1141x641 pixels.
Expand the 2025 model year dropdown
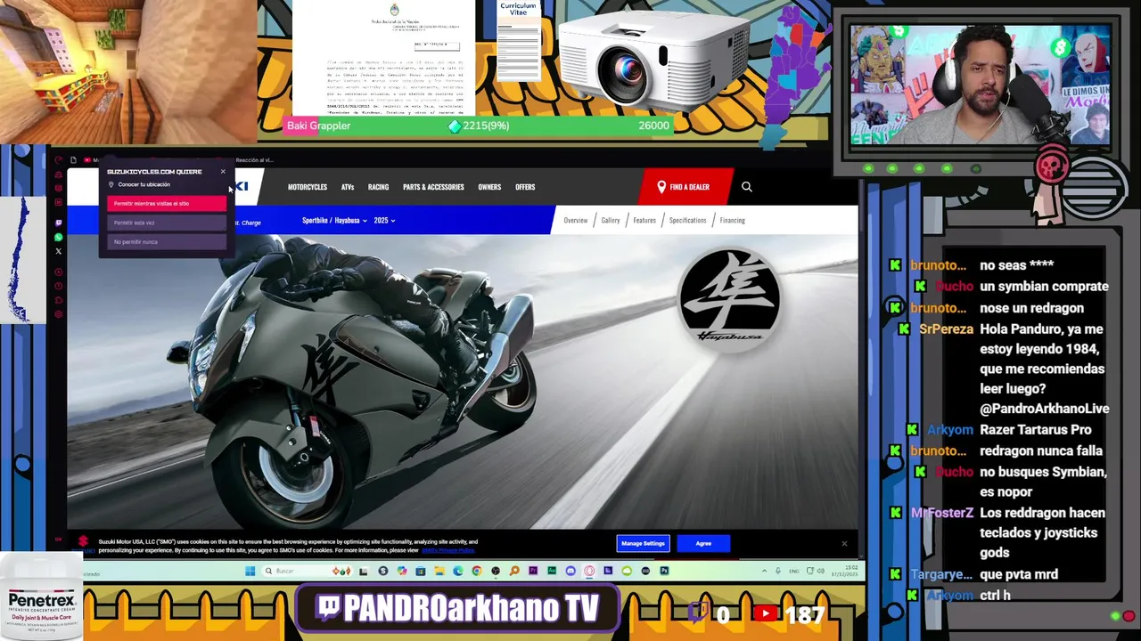coord(384,221)
